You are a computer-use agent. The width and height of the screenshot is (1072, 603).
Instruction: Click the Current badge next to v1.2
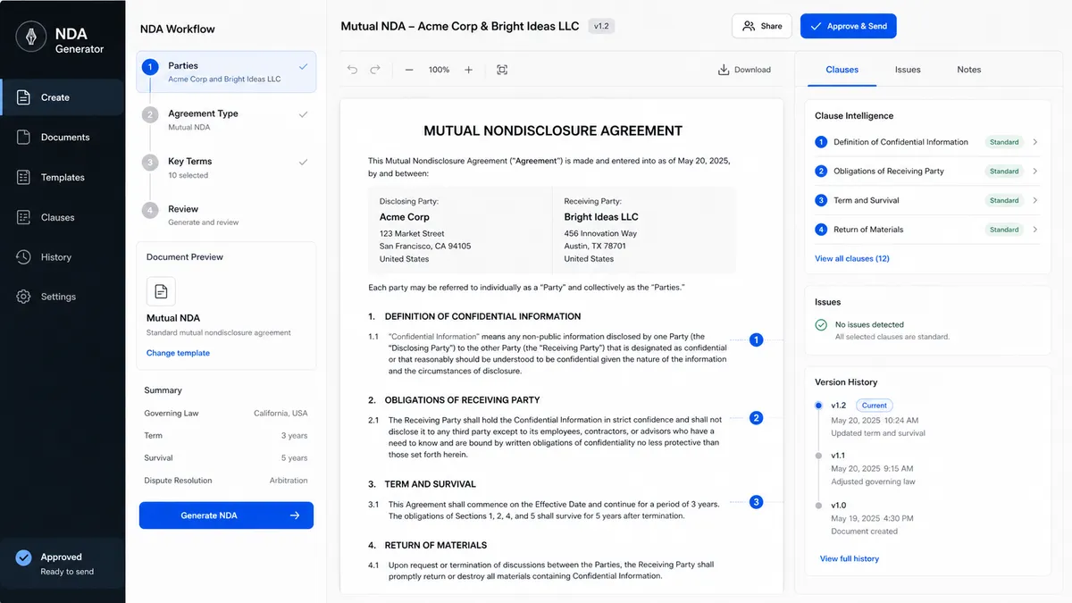click(874, 406)
